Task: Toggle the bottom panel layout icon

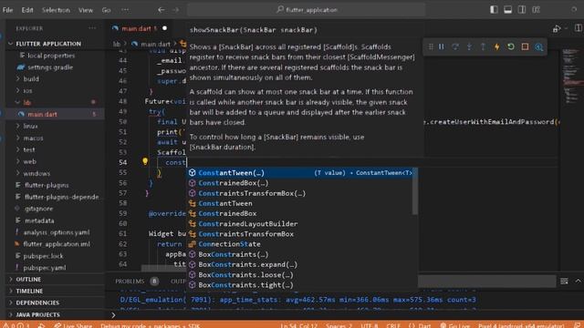Action: (507, 10)
